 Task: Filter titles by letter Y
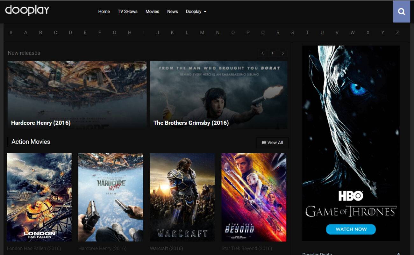[x=383, y=33]
